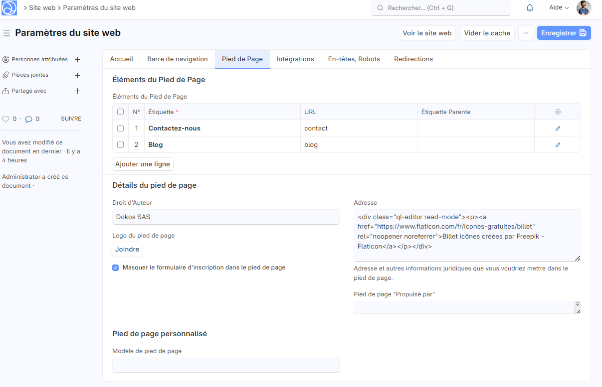
Task: Switch to the Intégrations tab
Action: 295,59
